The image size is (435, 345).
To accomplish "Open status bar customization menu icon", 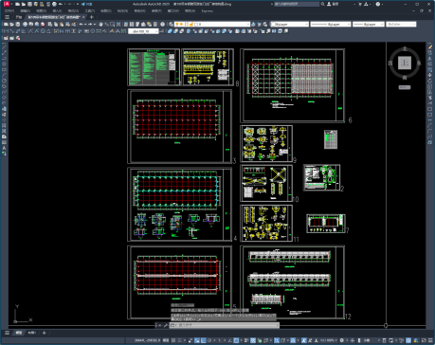I will coord(430,340).
